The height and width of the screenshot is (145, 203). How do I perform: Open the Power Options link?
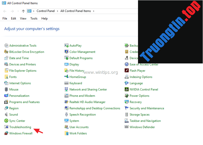(x=139, y=96)
